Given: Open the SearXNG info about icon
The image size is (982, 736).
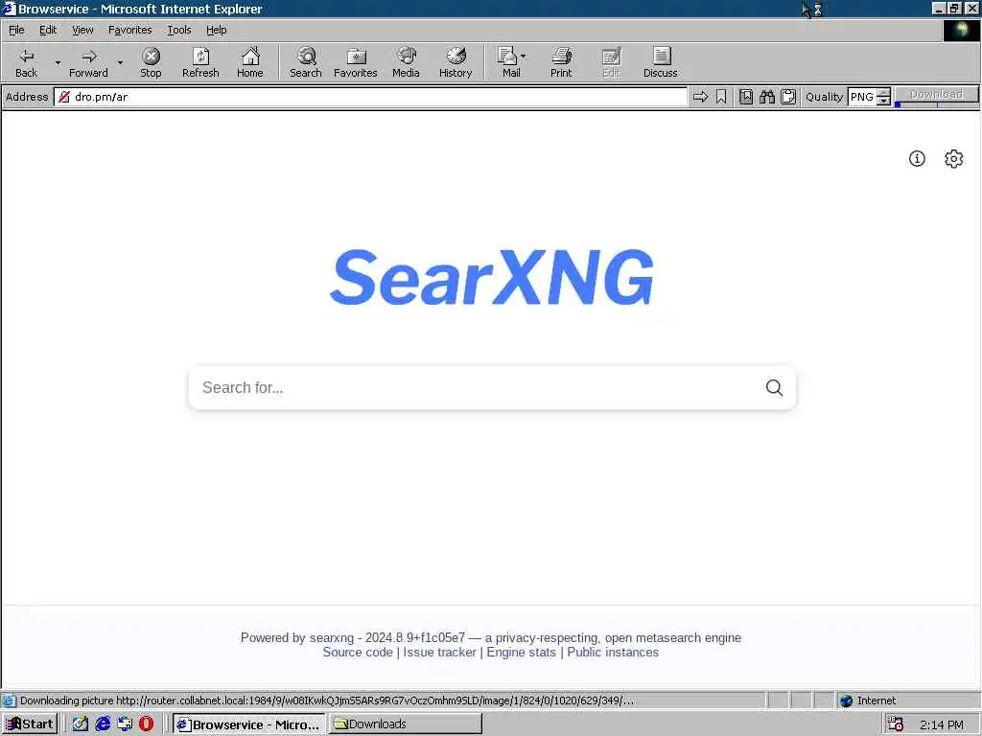Looking at the screenshot, I should tap(917, 159).
